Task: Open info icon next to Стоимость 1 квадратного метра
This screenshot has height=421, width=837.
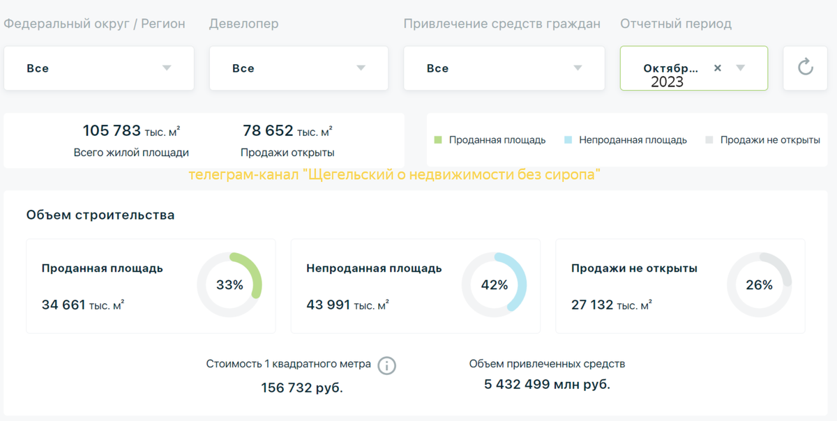Action: pos(386,365)
